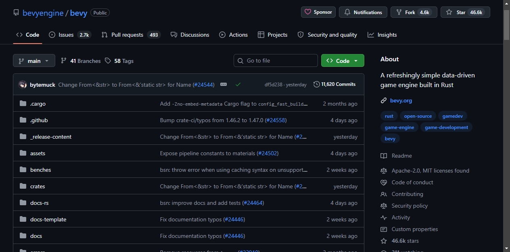This screenshot has width=510, height=252.
Task: Visit the bevy.org website link
Action: click(x=401, y=100)
